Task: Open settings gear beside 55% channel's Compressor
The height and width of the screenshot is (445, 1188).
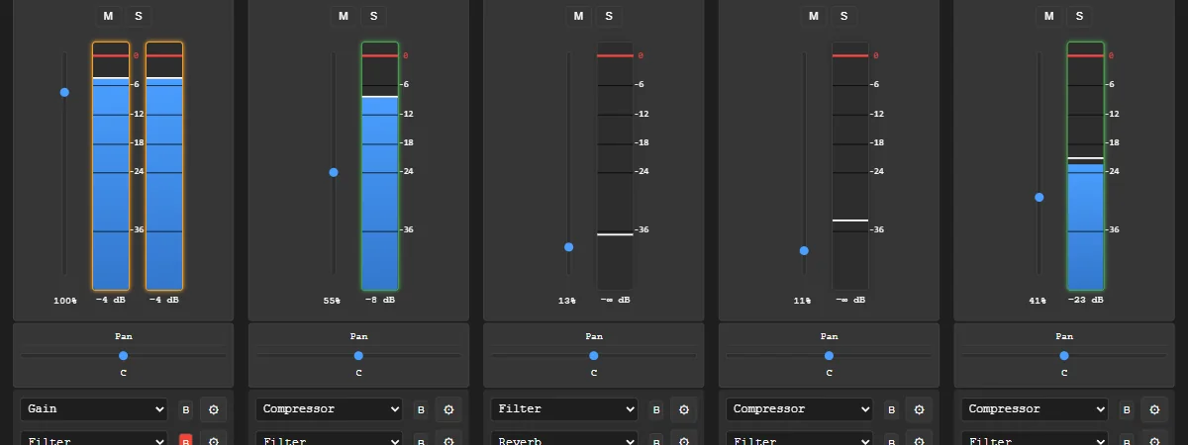Action: [448, 409]
